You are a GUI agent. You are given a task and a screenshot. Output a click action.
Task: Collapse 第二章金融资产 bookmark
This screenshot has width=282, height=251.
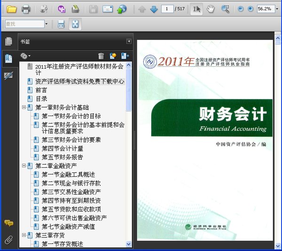tap(24, 165)
